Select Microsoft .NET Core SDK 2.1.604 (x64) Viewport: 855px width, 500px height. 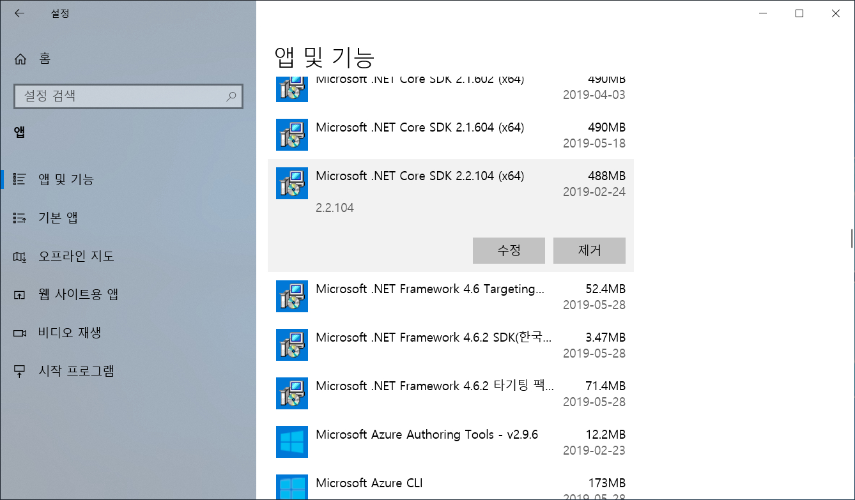451,135
